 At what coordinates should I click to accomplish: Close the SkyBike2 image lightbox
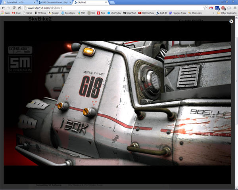click(231, 21)
